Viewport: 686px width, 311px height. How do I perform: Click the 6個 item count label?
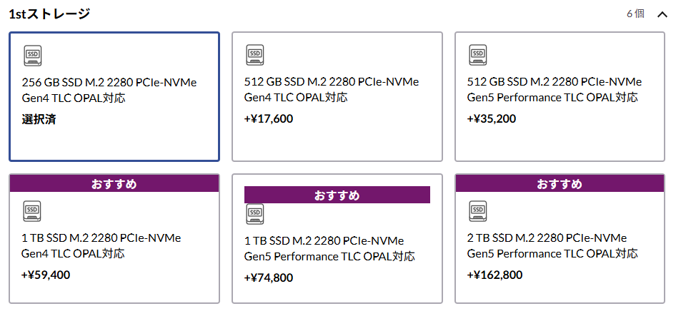pyautogui.click(x=635, y=14)
